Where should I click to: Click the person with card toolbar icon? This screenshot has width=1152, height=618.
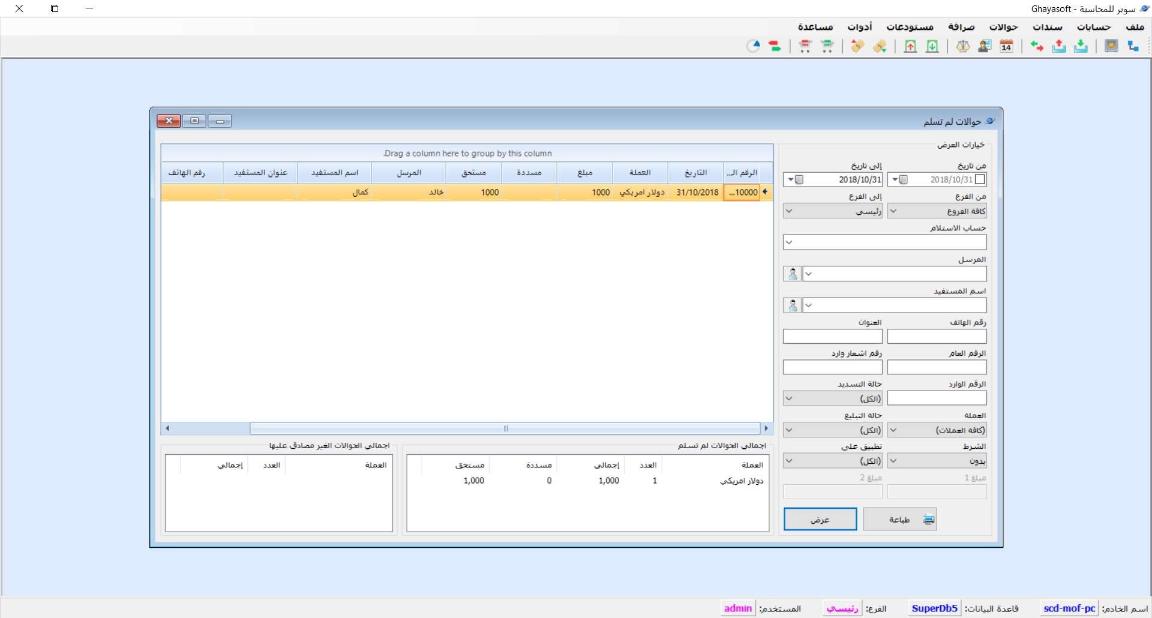coord(985,46)
